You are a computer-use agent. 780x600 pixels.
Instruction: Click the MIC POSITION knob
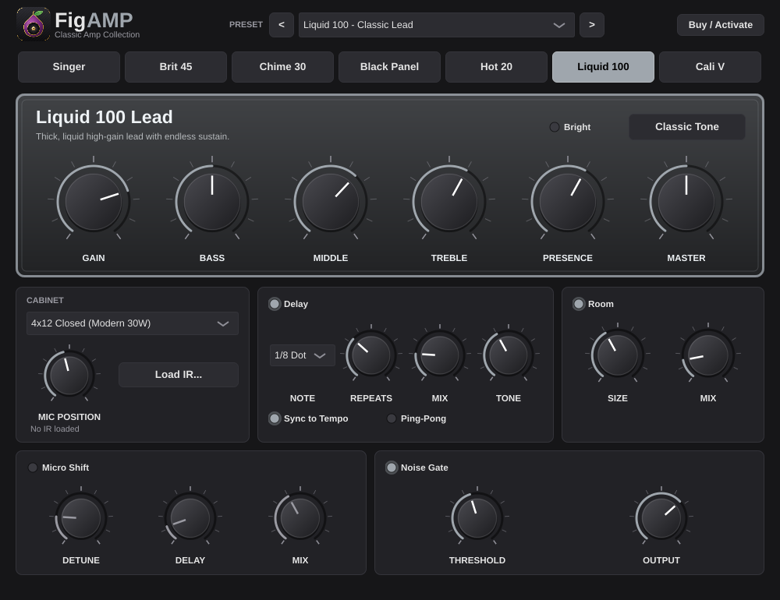click(69, 376)
